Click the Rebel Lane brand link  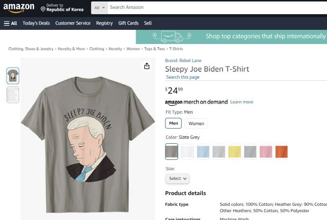pyautogui.click(x=183, y=61)
